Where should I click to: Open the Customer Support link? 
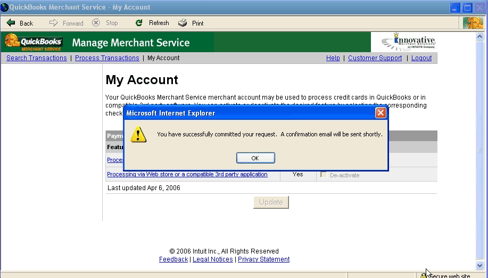(x=375, y=58)
